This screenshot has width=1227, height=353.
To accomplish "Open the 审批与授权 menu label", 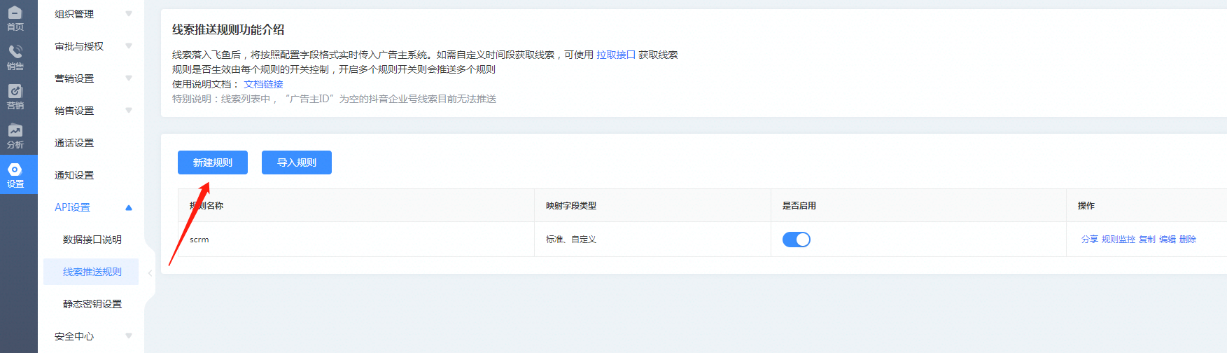I will pyautogui.click(x=79, y=46).
